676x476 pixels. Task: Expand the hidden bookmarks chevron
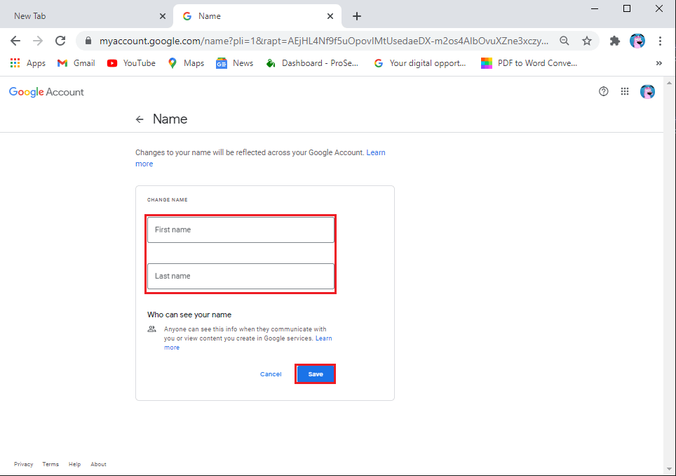(658, 63)
